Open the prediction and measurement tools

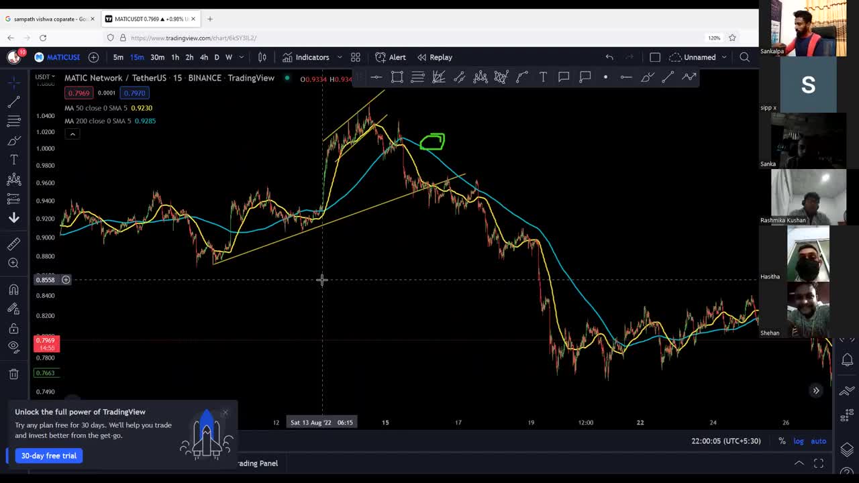pyautogui.click(x=13, y=199)
